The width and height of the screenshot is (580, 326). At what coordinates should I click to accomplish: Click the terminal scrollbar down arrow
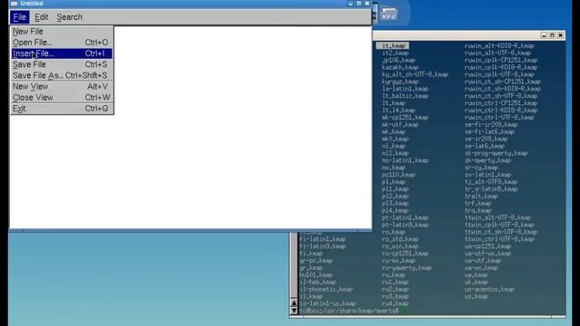[294, 311]
